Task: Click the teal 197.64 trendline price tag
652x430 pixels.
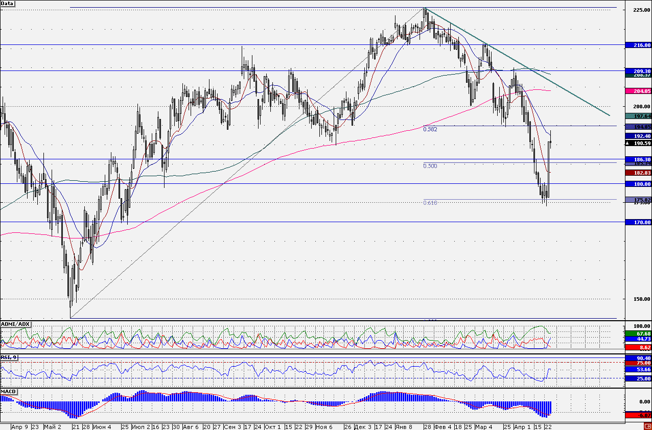Action: point(638,116)
